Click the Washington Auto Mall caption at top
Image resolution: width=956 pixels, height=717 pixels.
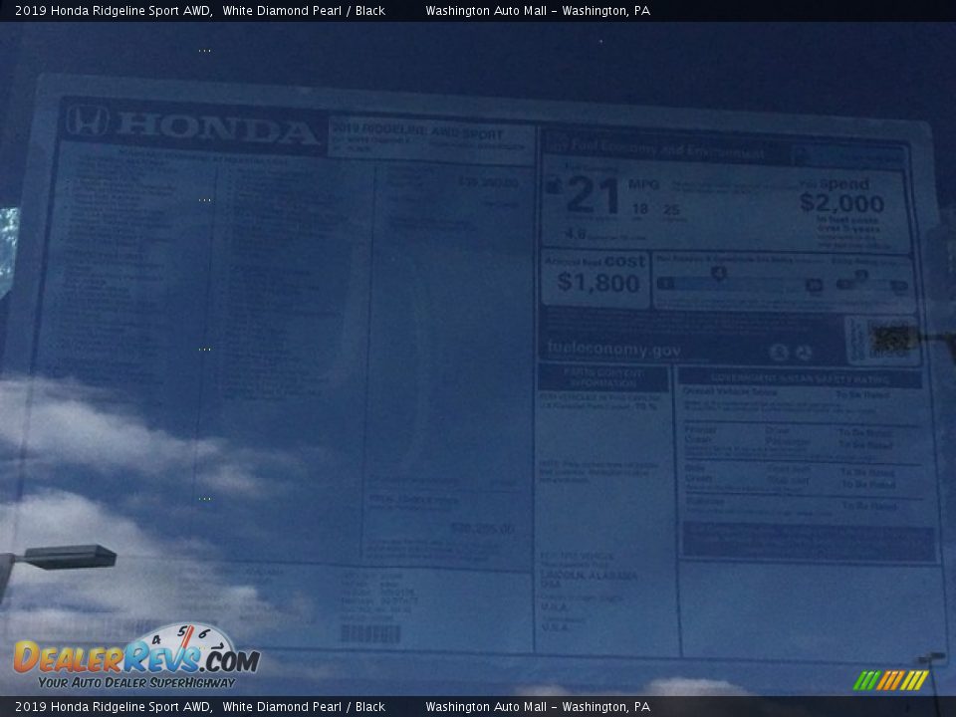(x=537, y=11)
